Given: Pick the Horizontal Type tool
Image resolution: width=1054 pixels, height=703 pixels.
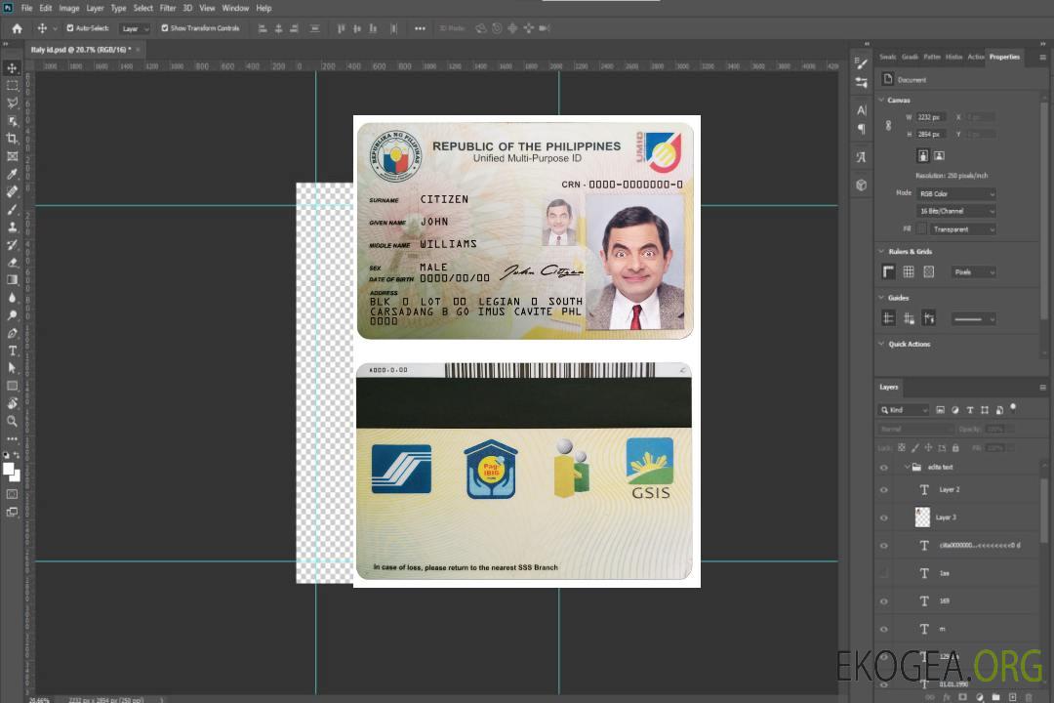Looking at the screenshot, I should [13, 351].
